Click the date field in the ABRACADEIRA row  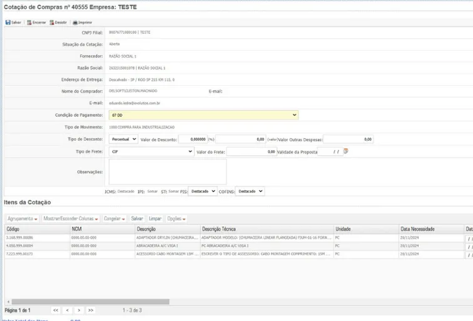coord(469,247)
